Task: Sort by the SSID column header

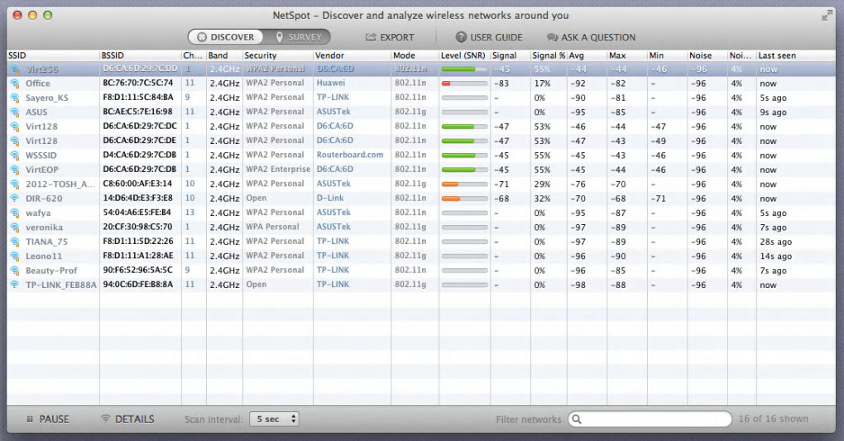Action: pos(53,55)
